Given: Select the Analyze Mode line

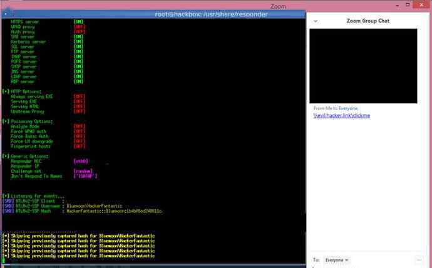Looking at the screenshot, I should [x=48, y=126].
